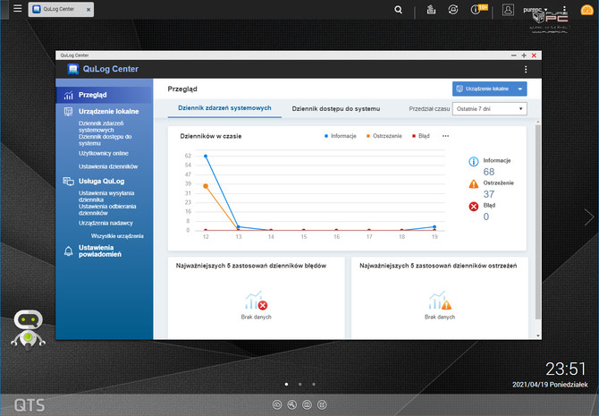599x416 pixels.
Task: Click the orange Ostrzeżenie warning triangle icon
Action: click(x=473, y=184)
